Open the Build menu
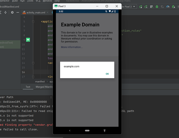The image size is (179, 138). coord(15,1)
